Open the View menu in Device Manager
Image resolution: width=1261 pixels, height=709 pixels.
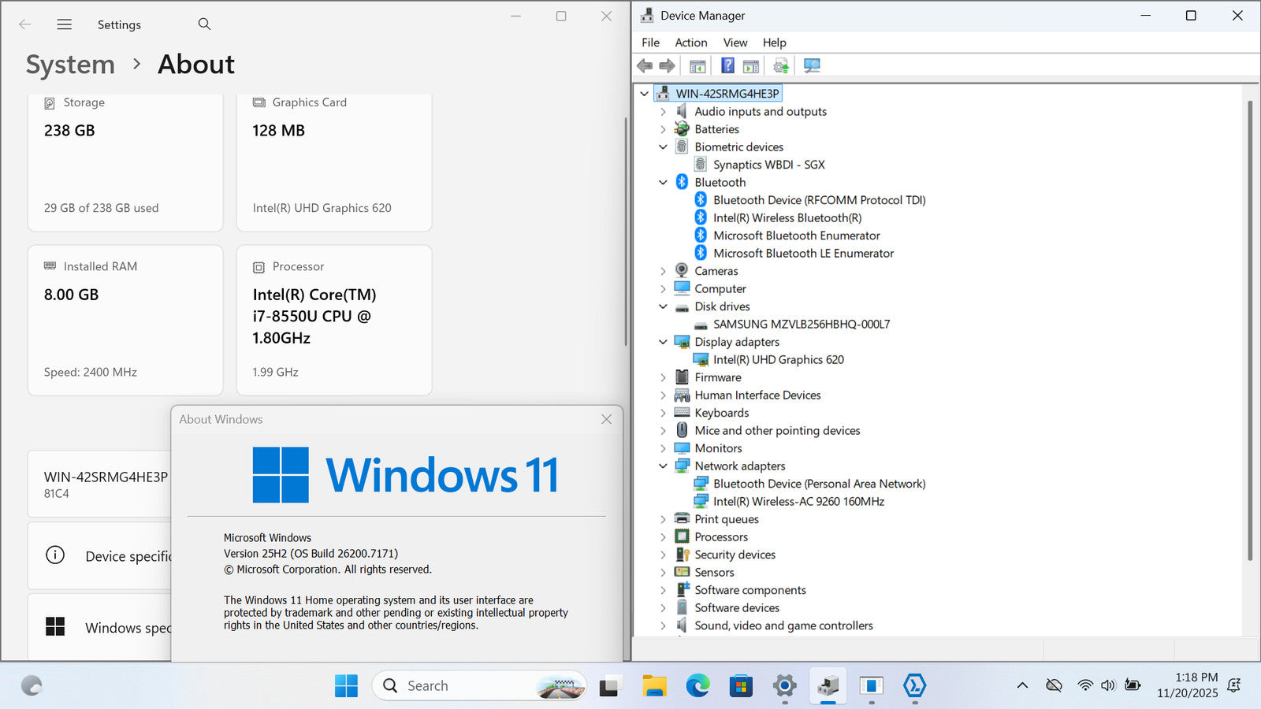coord(735,43)
